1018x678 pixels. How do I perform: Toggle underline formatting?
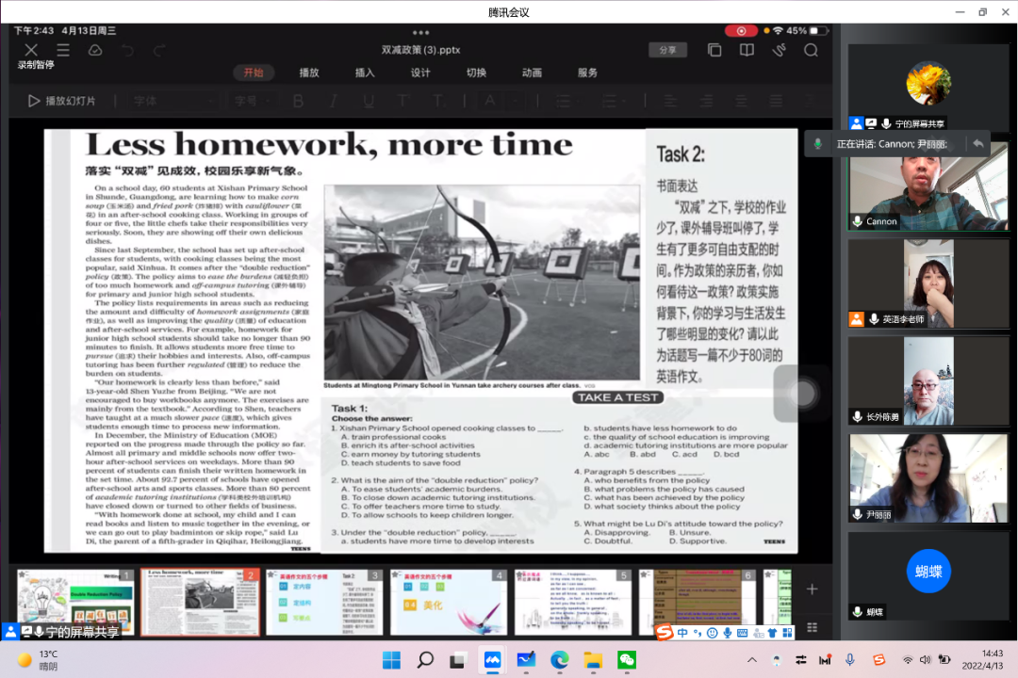tap(369, 101)
